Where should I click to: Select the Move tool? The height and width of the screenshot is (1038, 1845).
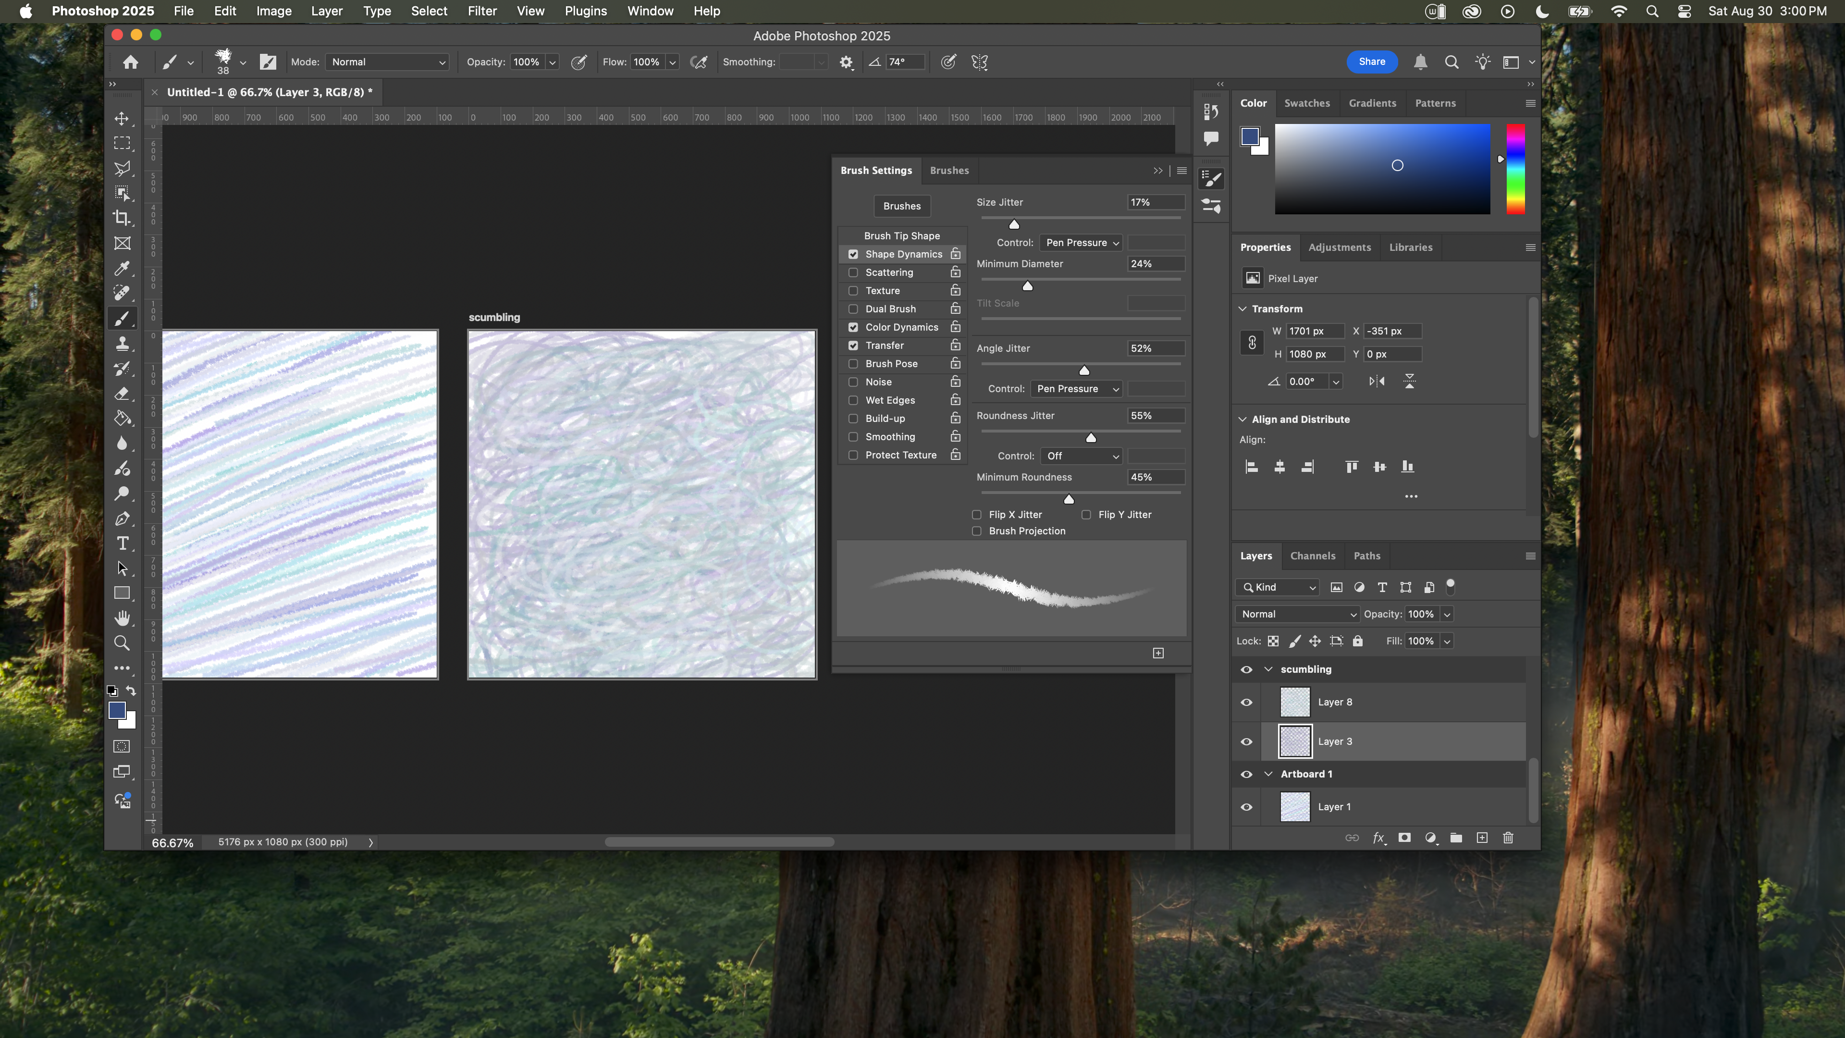click(x=123, y=118)
